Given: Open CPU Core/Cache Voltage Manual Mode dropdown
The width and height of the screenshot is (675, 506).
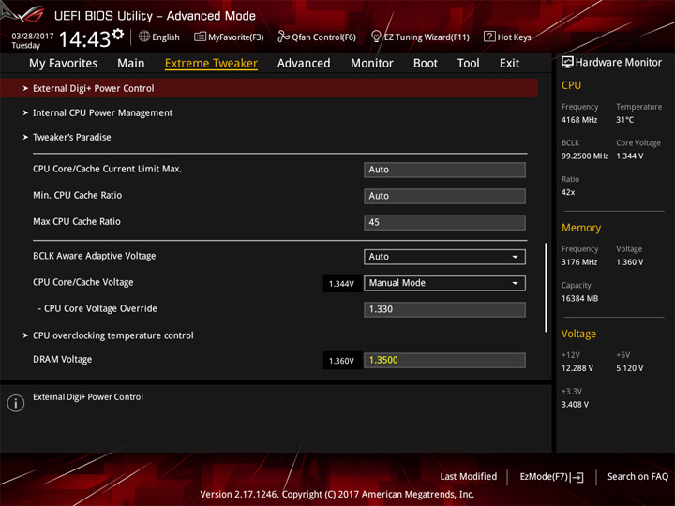Looking at the screenshot, I should (444, 283).
